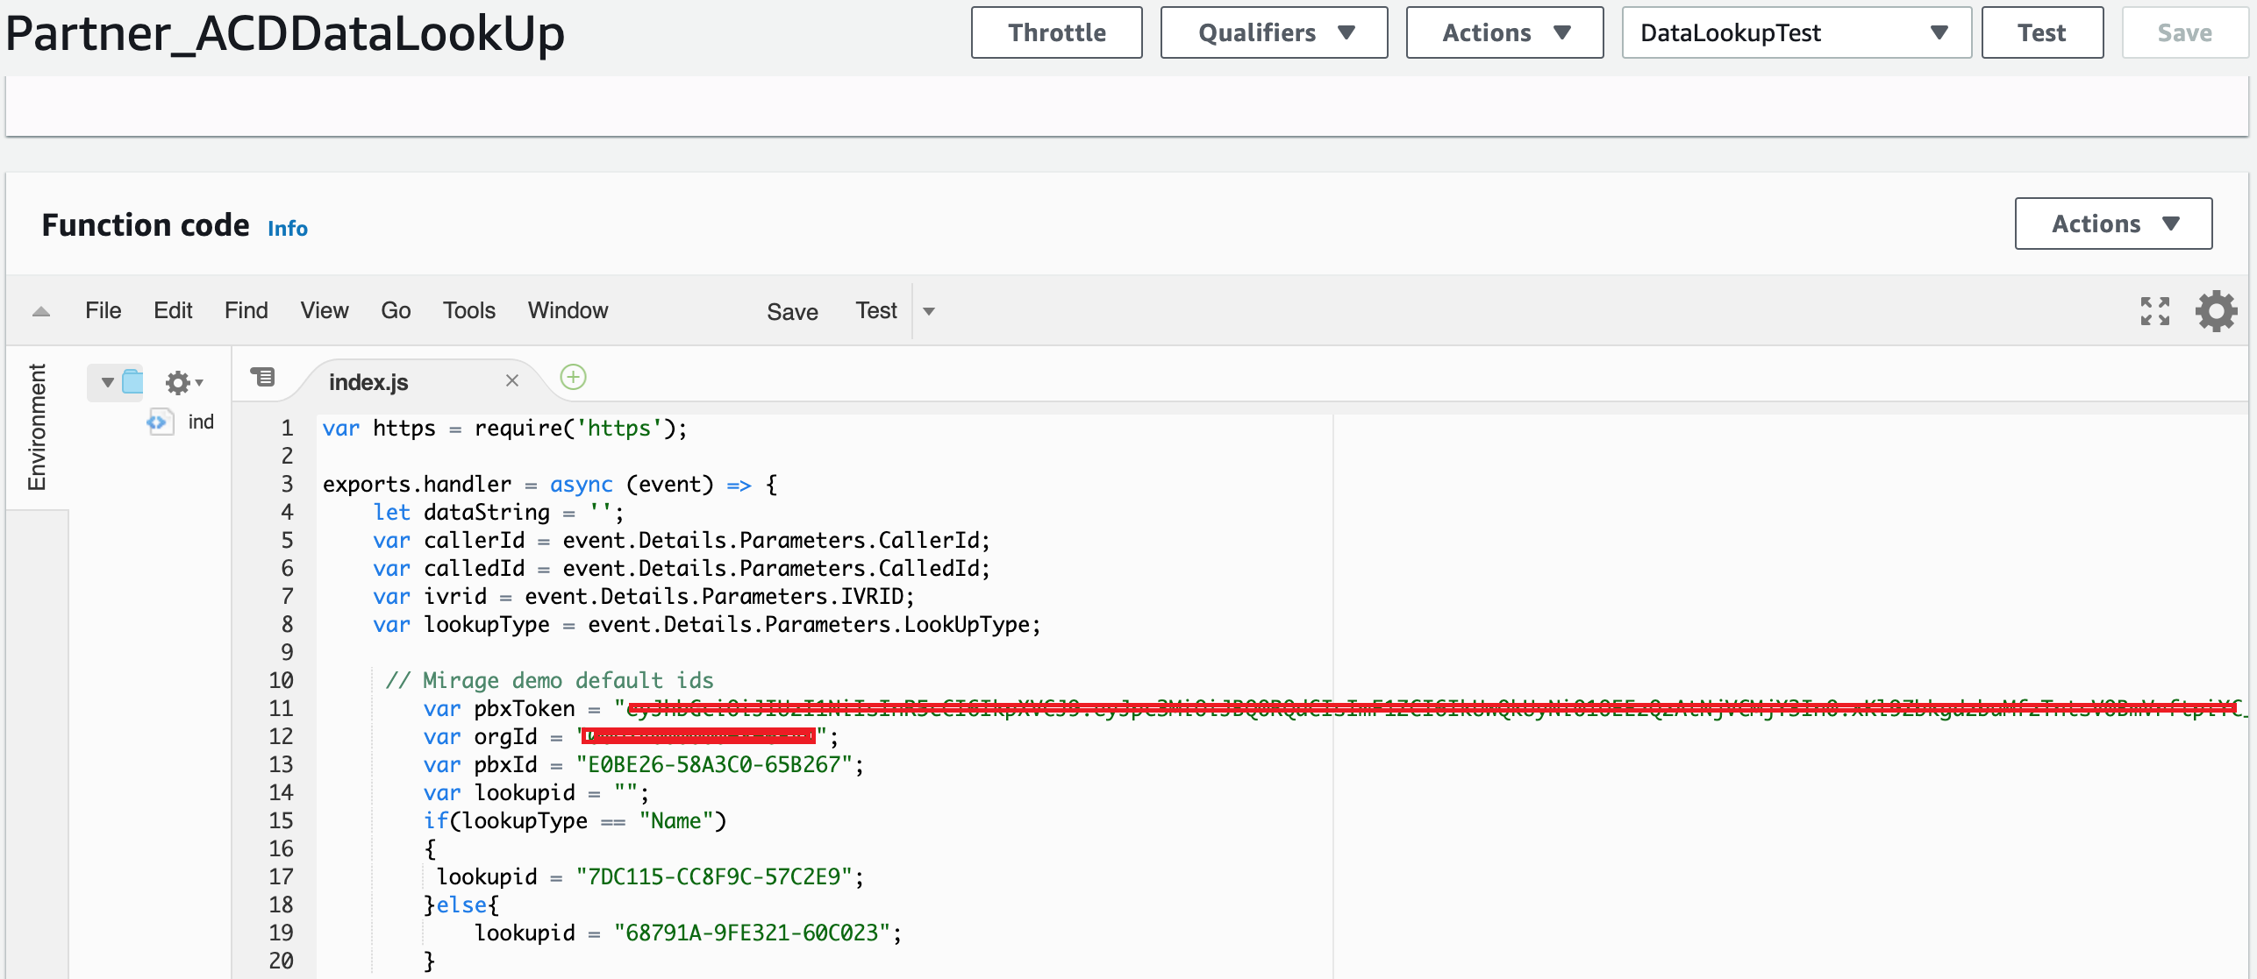Click the Throttle button
This screenshot has width=2257, height=979.
pos(1057,32)
